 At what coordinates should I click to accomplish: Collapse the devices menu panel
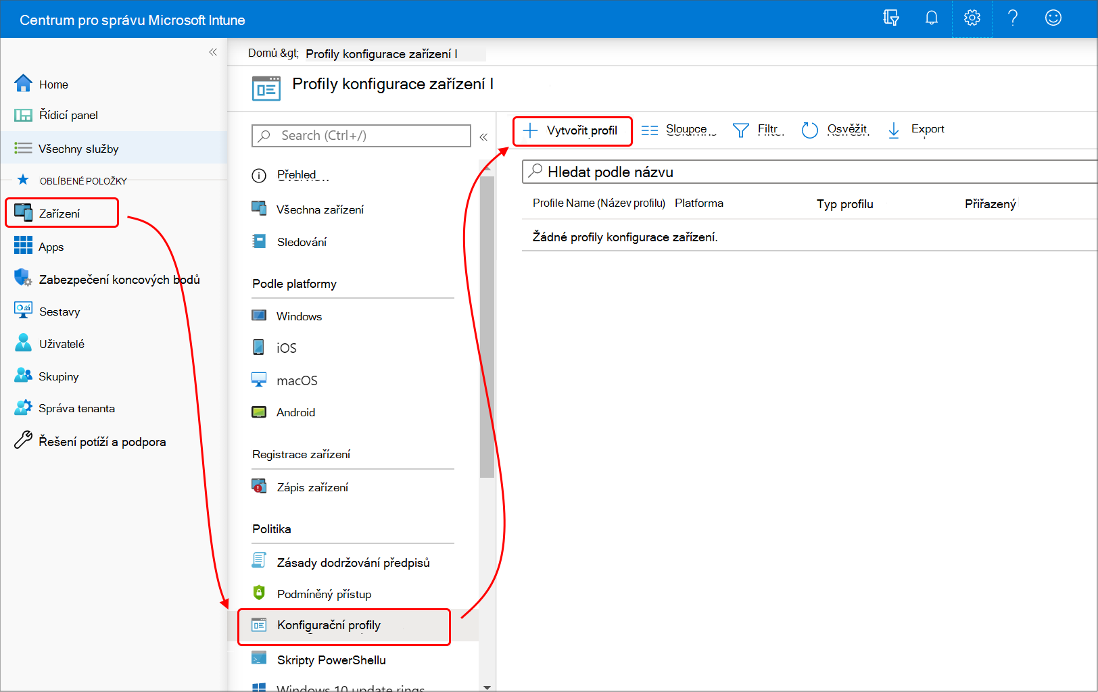click(x=483, y=137)
